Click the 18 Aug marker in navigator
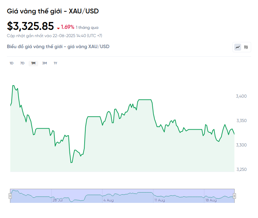This screenshot has height=218, width=258. click(211, 200)
